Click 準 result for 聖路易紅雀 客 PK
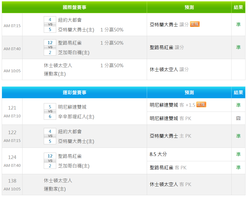This screenshot has width=248, height=197. point(238,168)
